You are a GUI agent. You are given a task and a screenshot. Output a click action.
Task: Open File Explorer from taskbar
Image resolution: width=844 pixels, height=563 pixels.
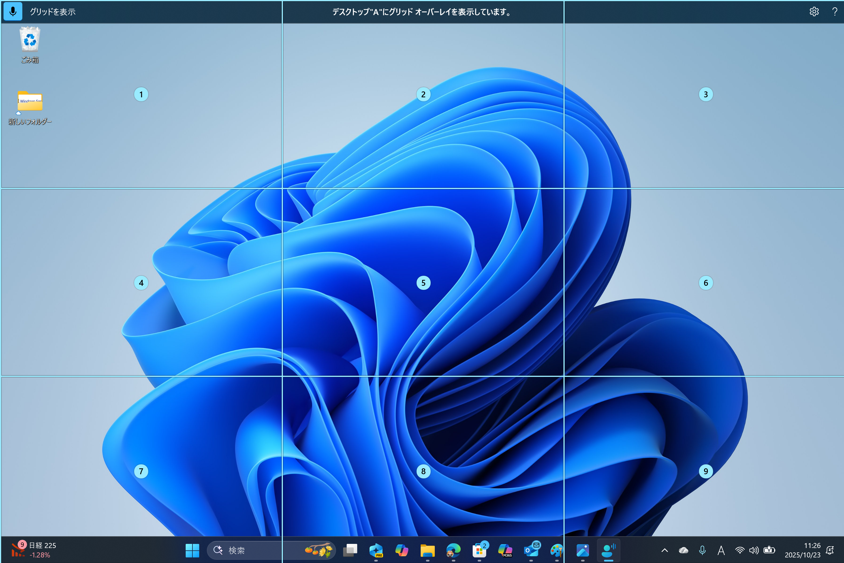coord(427,550)
